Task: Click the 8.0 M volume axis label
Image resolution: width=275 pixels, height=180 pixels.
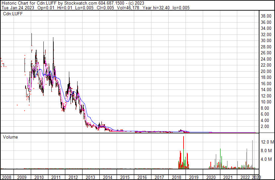Action: (267, 151)
